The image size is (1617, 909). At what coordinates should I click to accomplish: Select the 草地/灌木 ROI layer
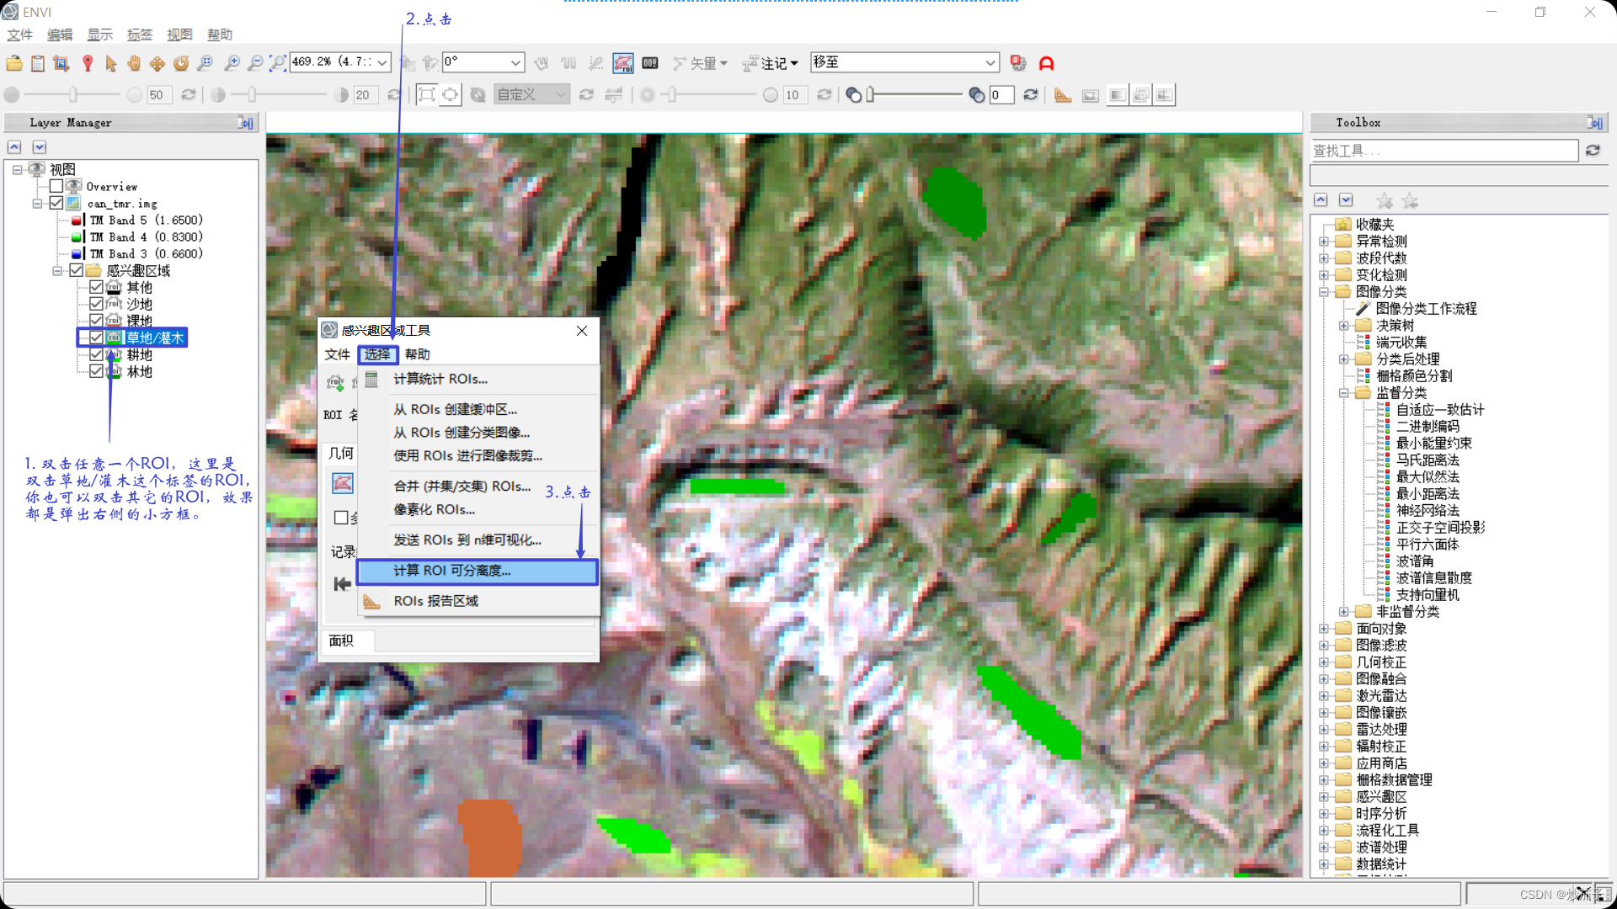(x=154, y=338)
